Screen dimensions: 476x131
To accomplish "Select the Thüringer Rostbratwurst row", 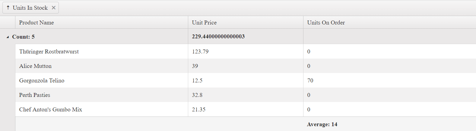I will click(49, 52).
